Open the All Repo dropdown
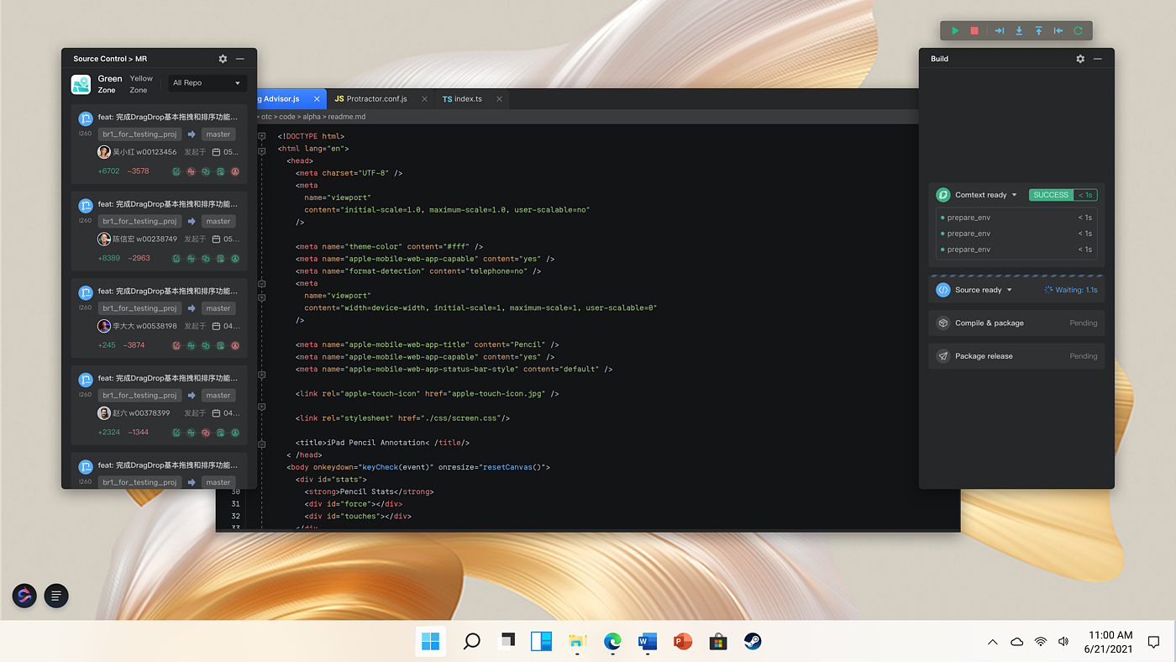 (x=207, y=83)
